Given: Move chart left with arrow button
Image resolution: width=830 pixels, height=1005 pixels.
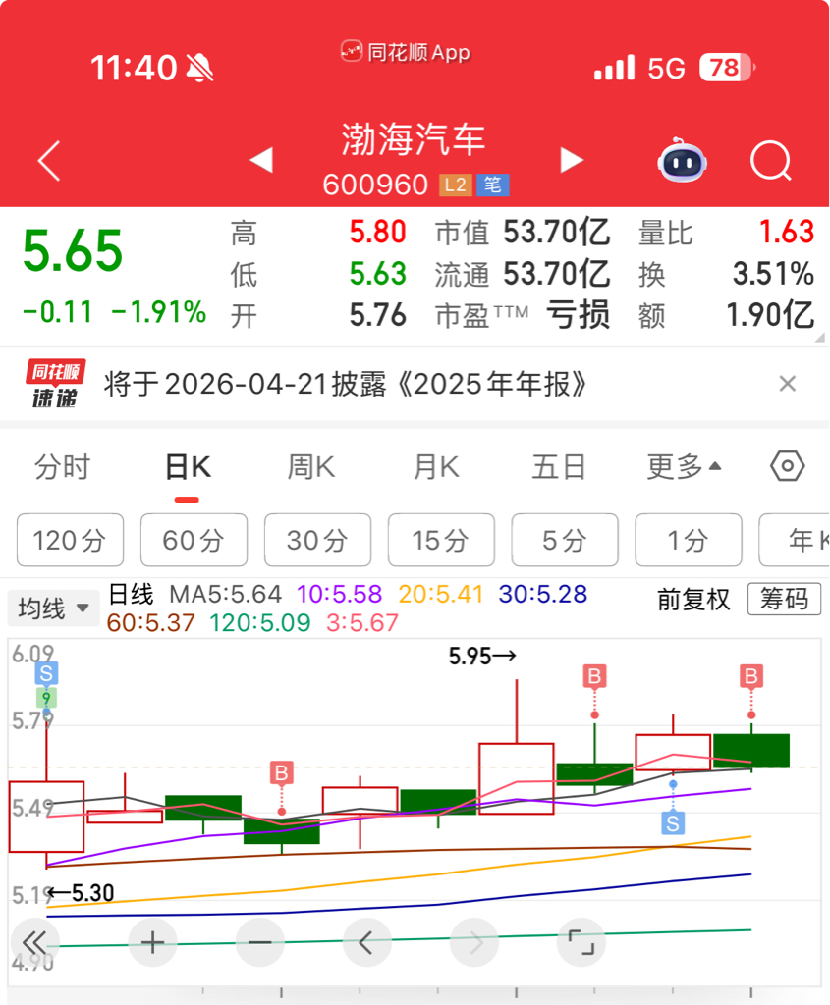Looking at the screenshot, I should click(367, 943).
